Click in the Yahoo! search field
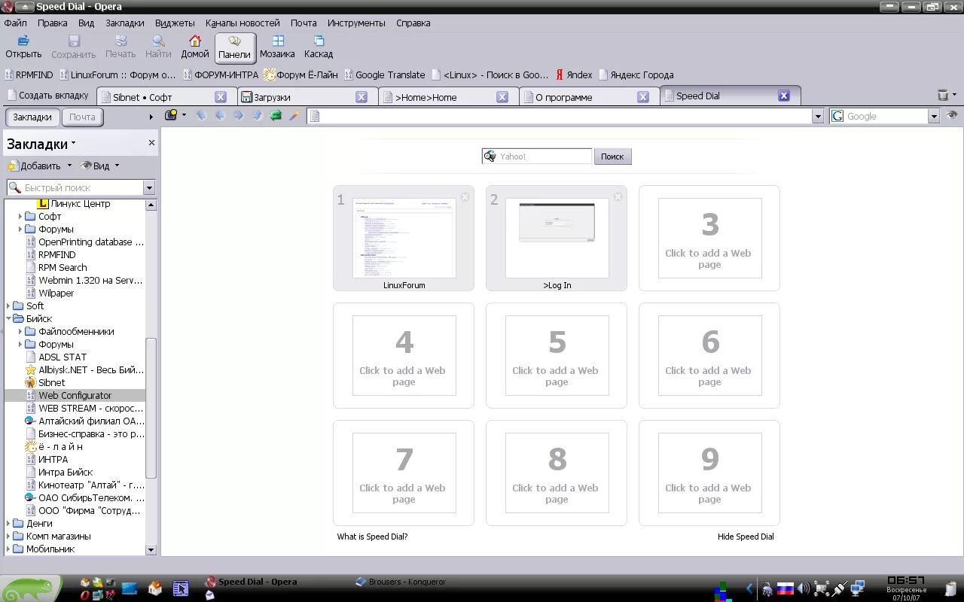Viewport: 964px width, 602px height. tap(537, 157)
